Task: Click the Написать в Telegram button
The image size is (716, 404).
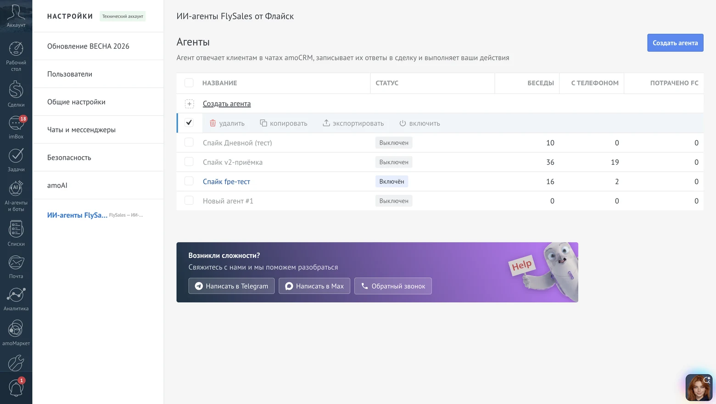Action: (231, 286)
